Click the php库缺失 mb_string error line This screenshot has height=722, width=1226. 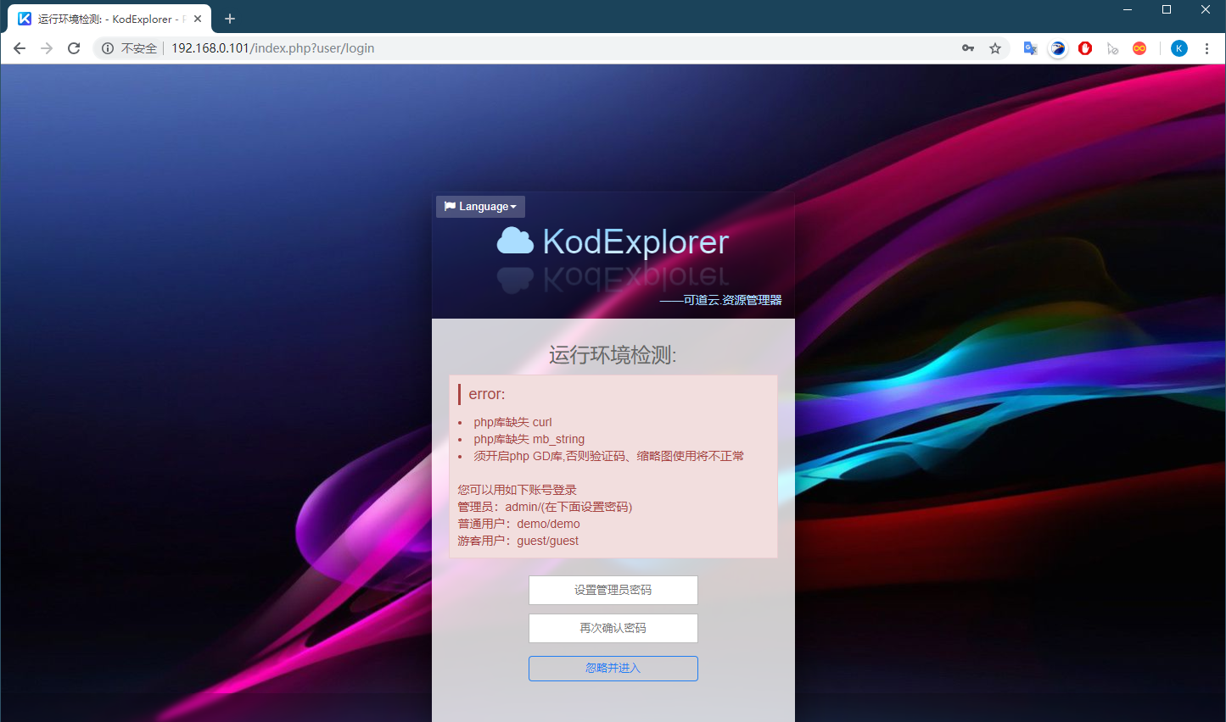pos(529,439)
